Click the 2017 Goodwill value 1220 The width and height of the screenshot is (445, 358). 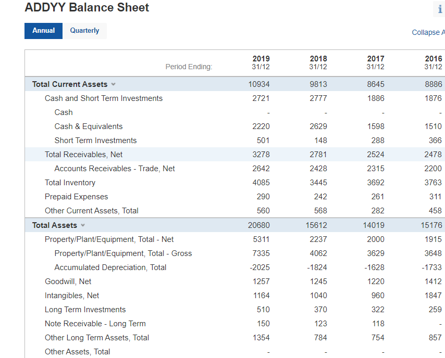(x=376, y=282)
